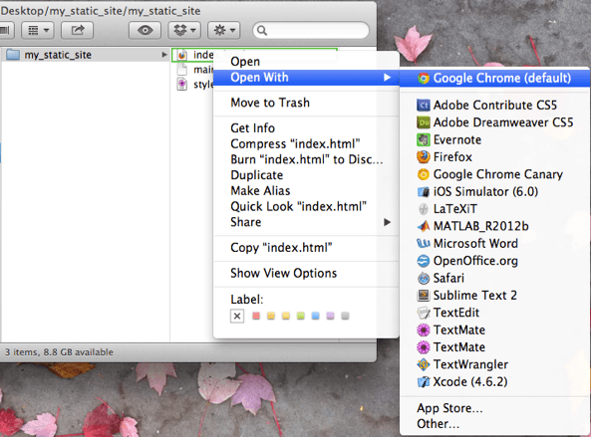Choose Burn "index.html" to Disc

(x=306, y=159)
